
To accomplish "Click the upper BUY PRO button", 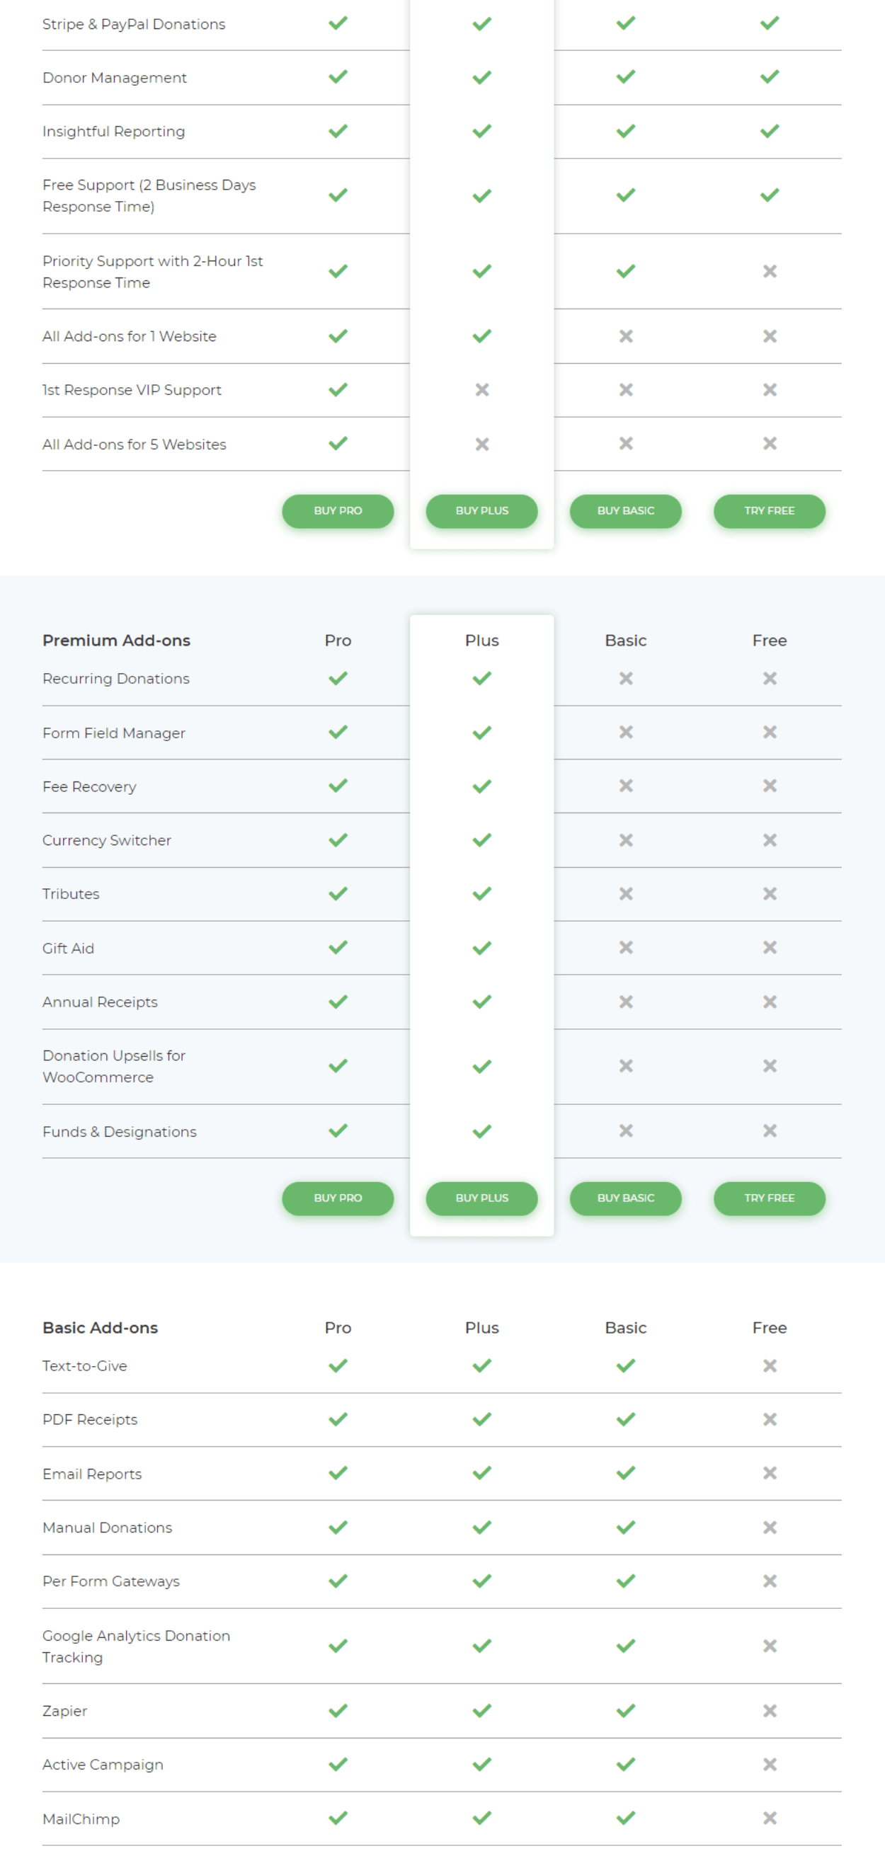I will (x=337, y=511).
